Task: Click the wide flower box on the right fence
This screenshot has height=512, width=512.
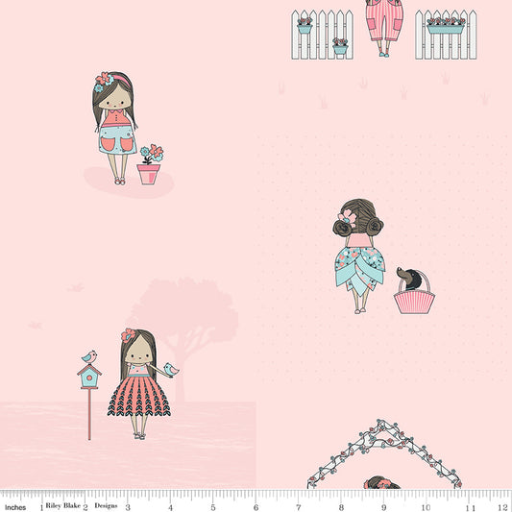Action: 446,26
